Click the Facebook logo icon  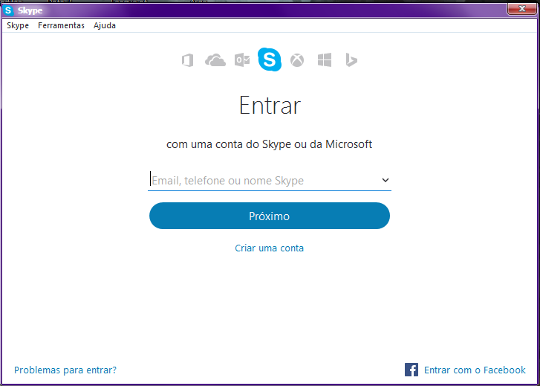tap(411, 370)
